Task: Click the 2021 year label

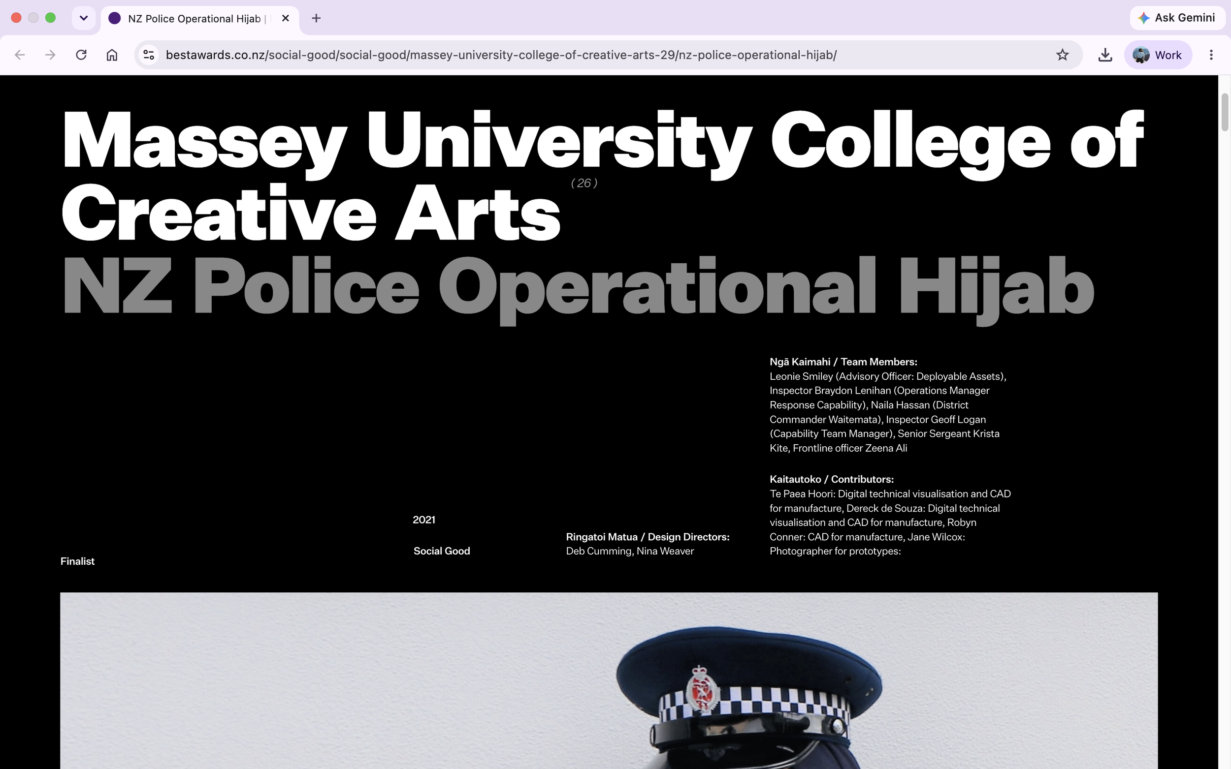Action: (x=424, y=520)
